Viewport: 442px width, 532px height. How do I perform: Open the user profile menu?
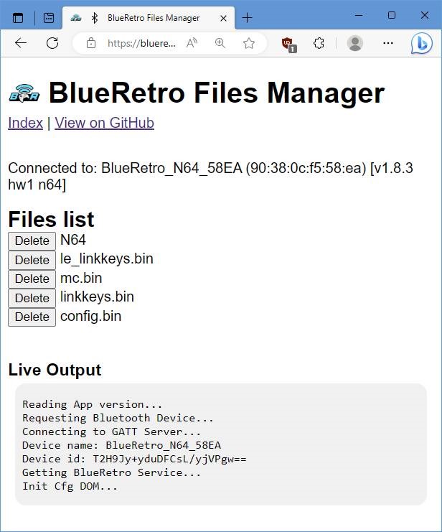pos(355,43)
